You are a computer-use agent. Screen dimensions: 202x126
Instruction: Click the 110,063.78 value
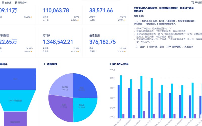pos(56,10)
